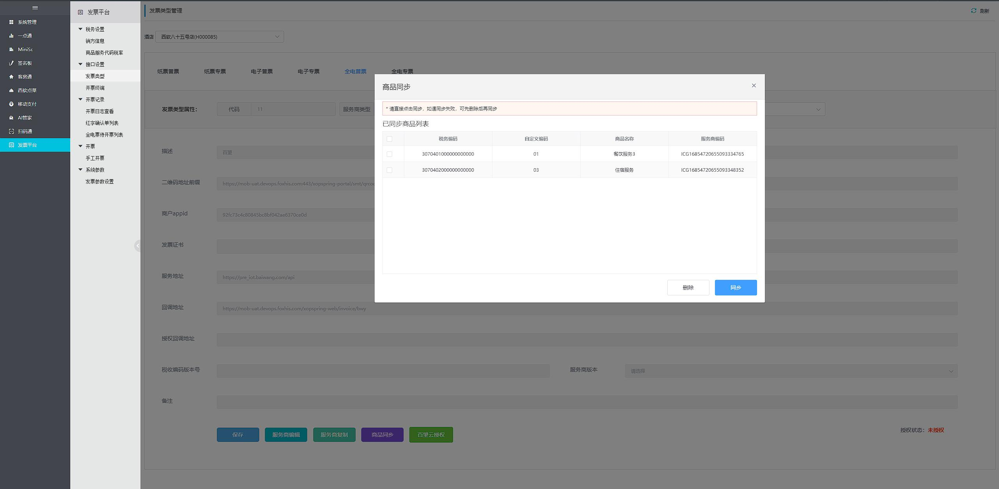Toggle the hamburger menu collapse icon
This screenshot has width=999, height=489.
[35, 8]
